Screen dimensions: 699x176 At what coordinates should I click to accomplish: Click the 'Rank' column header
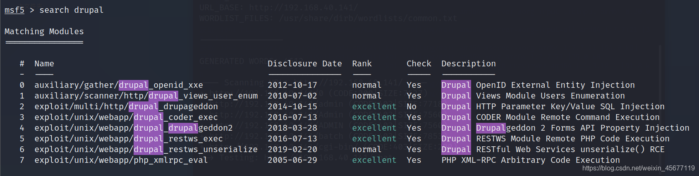pos(362,63)
